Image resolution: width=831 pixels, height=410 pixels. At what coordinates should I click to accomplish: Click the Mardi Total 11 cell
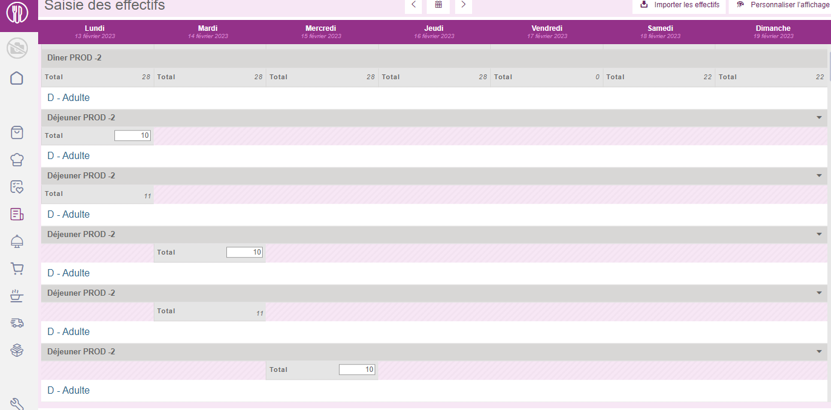[x=210, y=311]
